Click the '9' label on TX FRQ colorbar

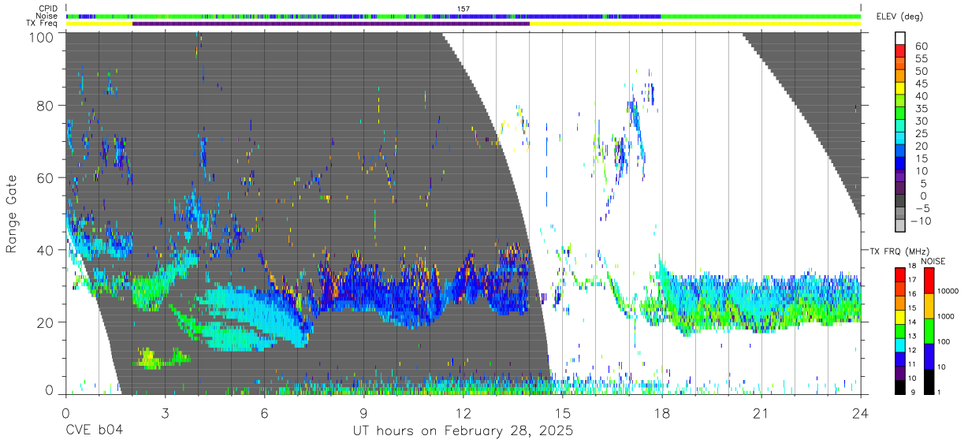coord(913,392)
